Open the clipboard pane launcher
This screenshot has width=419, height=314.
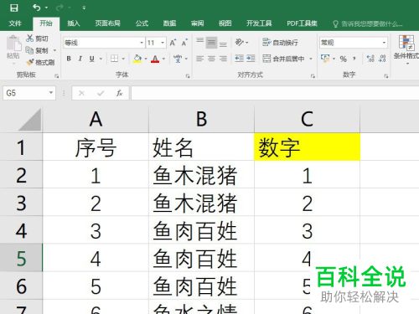click(x=57, y=76)
